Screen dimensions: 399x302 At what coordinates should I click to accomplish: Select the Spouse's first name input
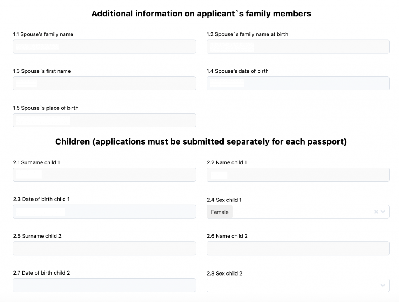[104, 83]
